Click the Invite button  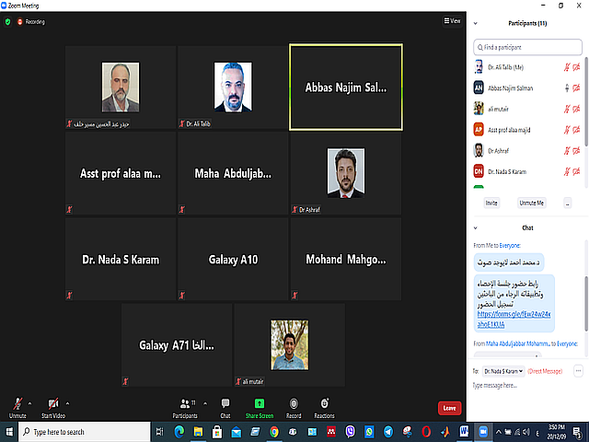pos(491,202)
